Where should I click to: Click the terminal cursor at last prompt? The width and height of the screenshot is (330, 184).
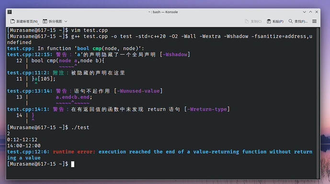point(73,164)
